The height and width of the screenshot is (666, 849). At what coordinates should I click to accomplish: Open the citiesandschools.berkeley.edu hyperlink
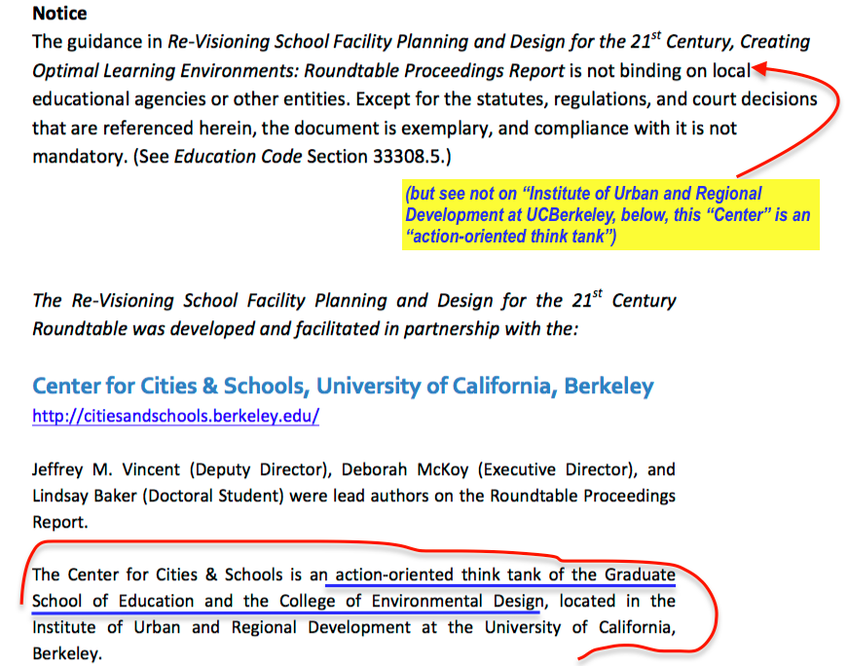175,417
